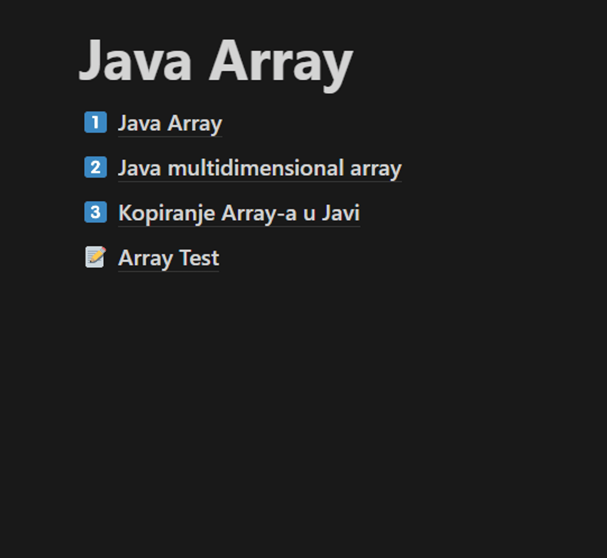The height and width of the screenshot is (558, 607).
Task: Click "Array" in the first list link
Action: 195,124
